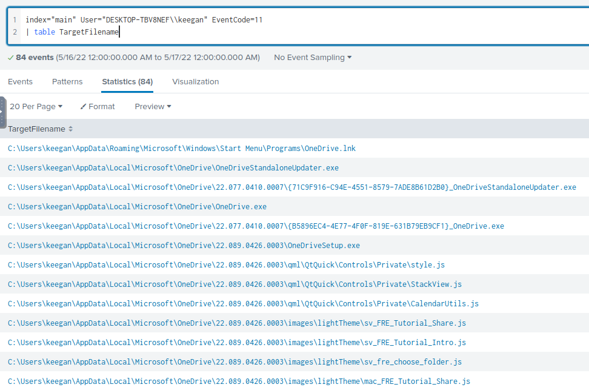Image resolution: width=589 pixels, height=390 pixels.
Task: Click the sv_FRE_Tutorial_Intro.js path result
Action: click(x=237, y=343)
